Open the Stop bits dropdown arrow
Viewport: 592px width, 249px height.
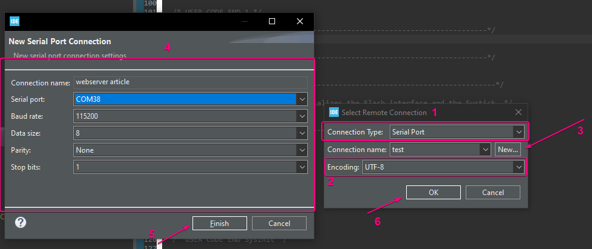pos(302,167)
